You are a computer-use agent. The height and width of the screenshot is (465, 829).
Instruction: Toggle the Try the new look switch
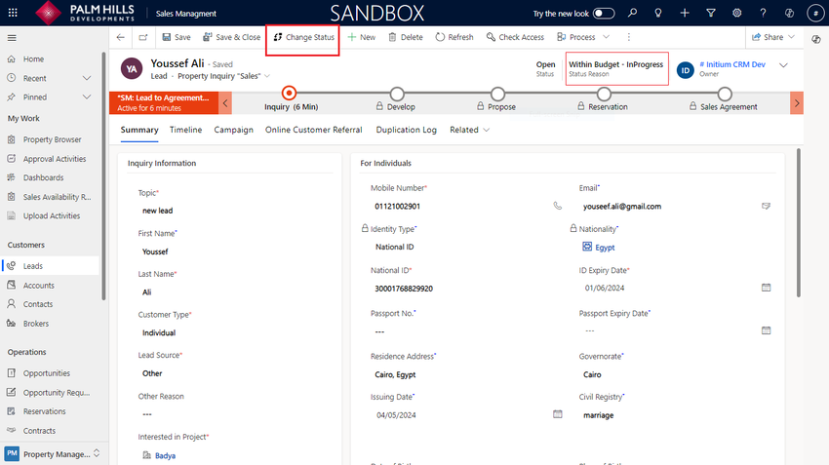click(x=604, y=14)
